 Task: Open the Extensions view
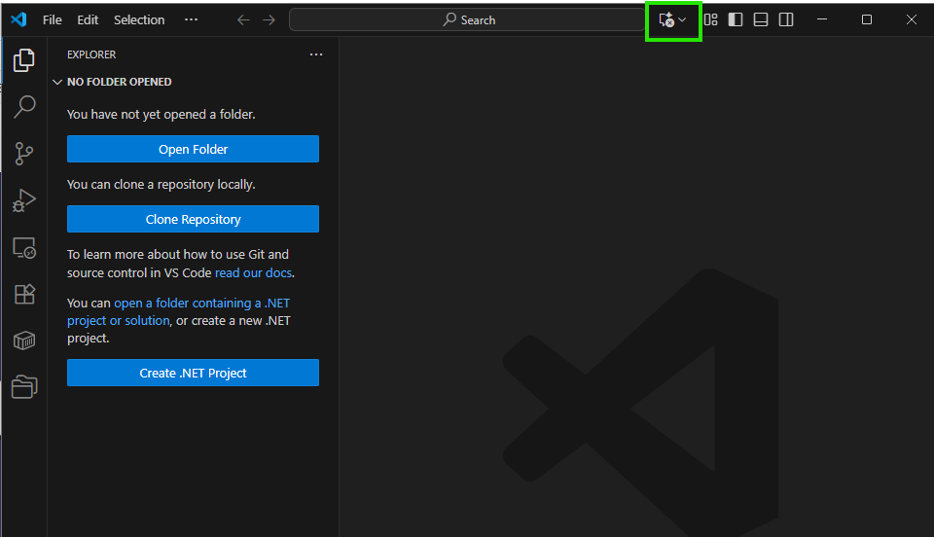tap(23, 294)
